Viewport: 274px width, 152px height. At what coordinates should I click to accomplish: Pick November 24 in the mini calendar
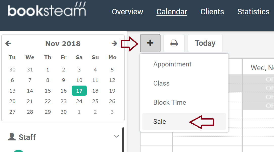click(79, 101)
